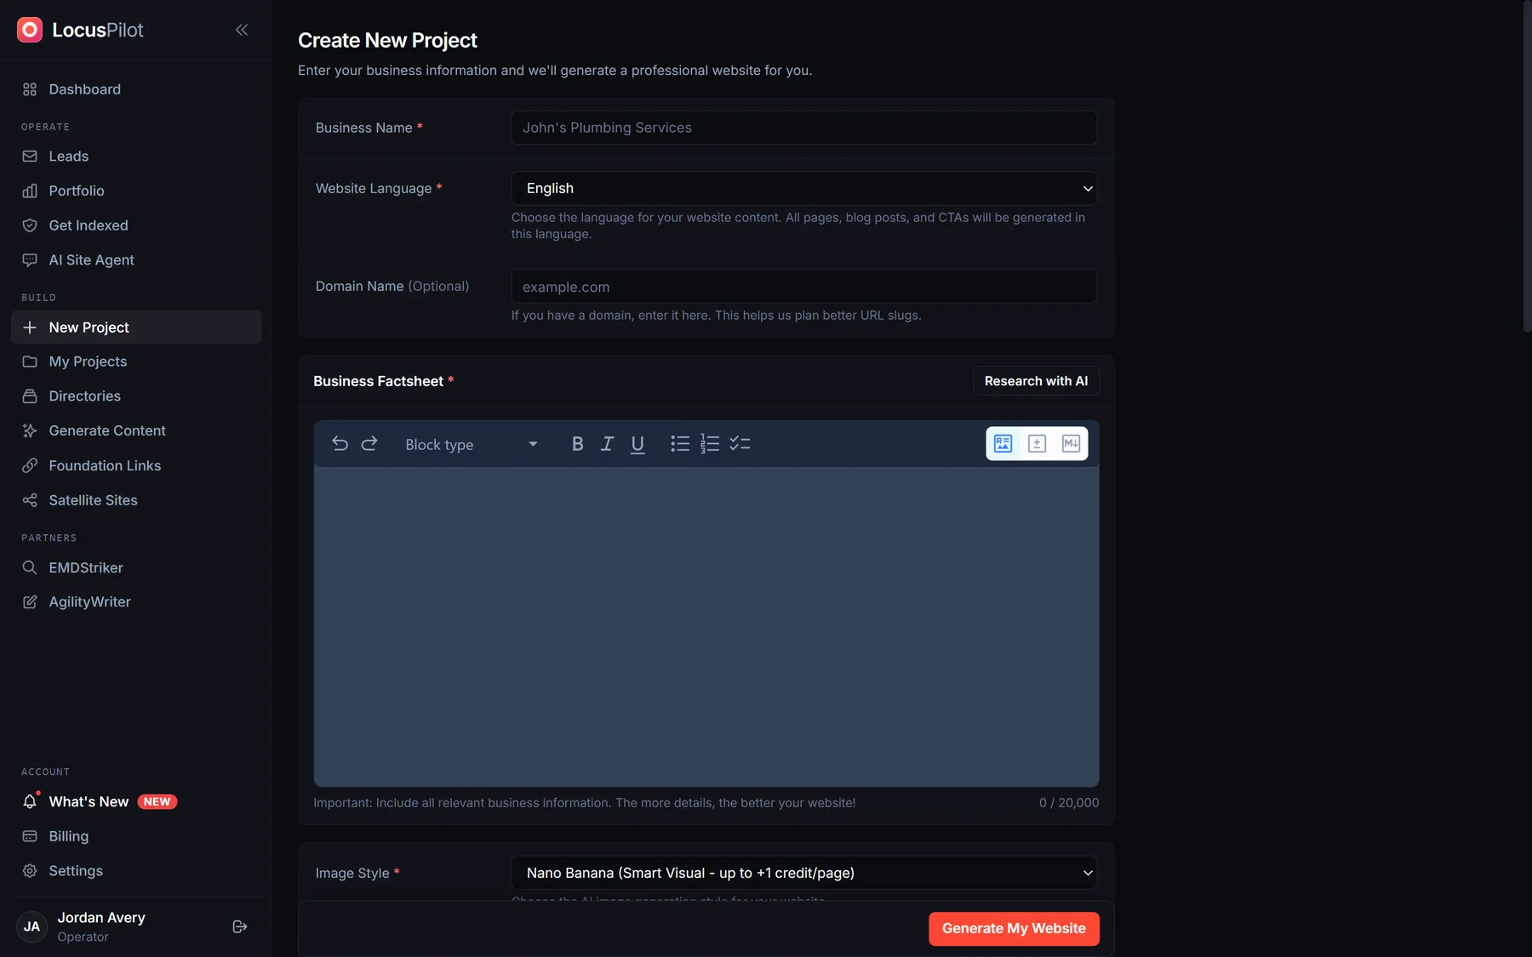Toggle underline formatting
1532x957 pixels.
[637, 444]
